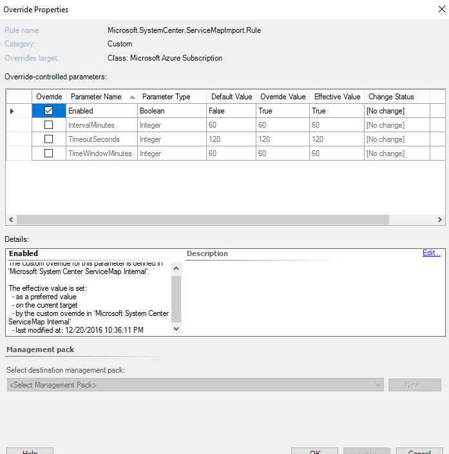The height and width of the screenshot is (454, 449).
Task: Check the IntervalMinutes override checkbox
Action: [48, 125]
